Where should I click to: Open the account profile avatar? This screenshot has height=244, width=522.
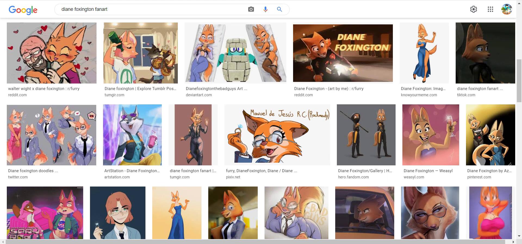pos(507,9)
